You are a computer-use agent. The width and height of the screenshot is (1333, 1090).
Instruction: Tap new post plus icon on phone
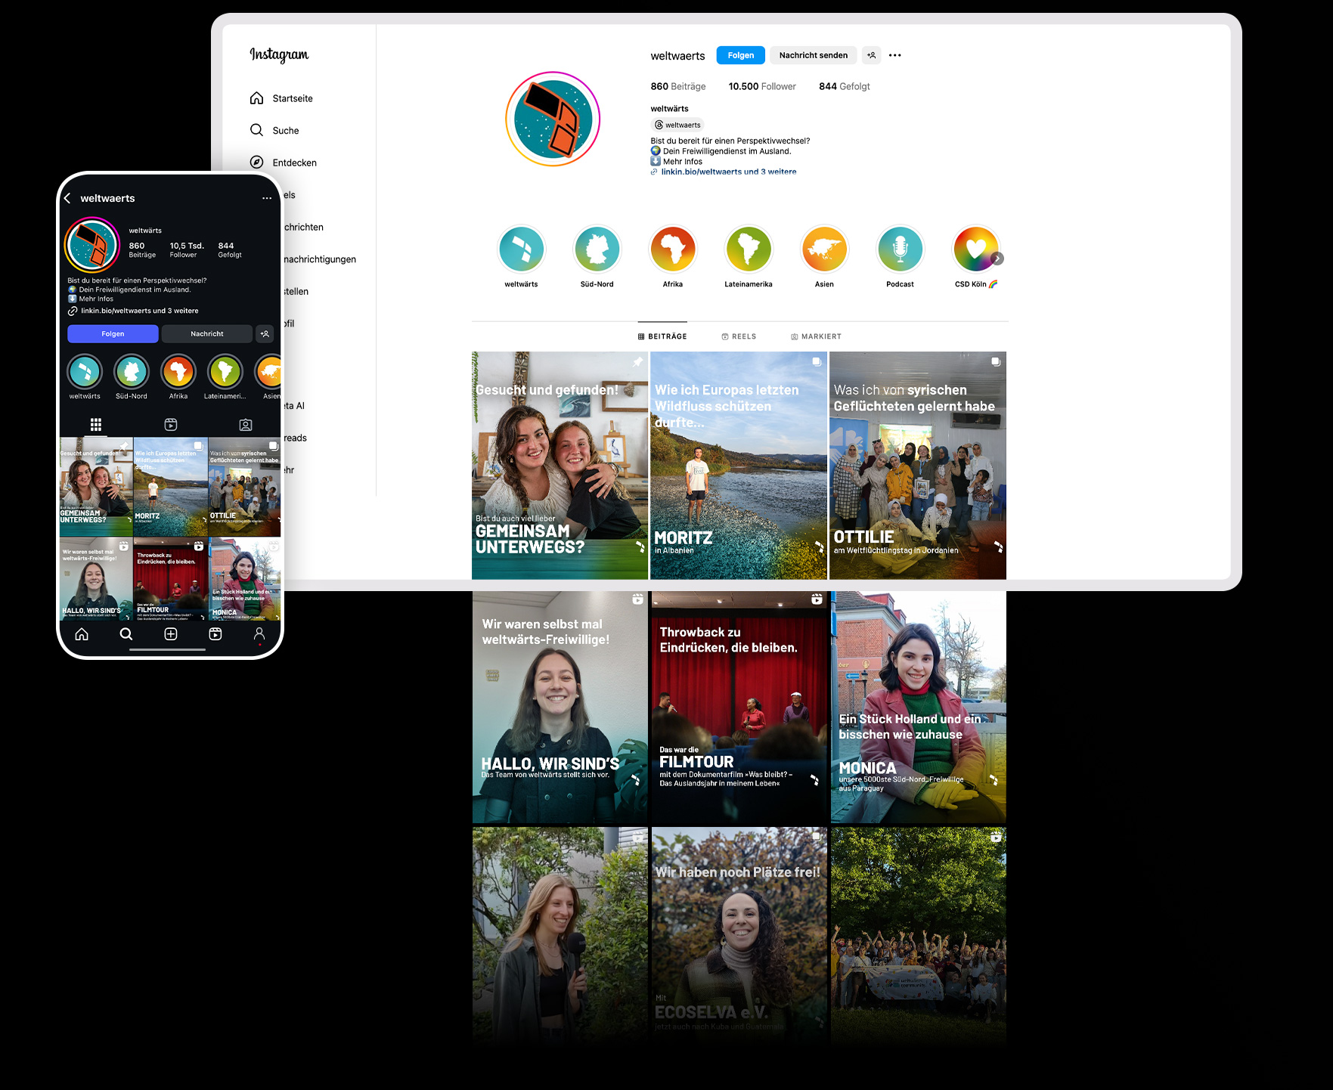171,634
